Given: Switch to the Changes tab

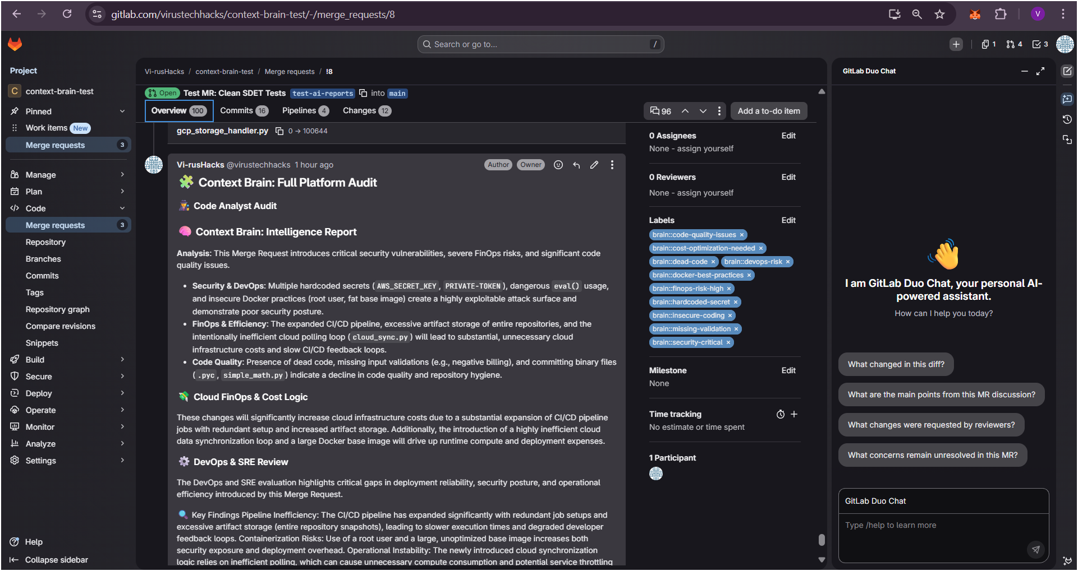Looking at the screenshot, I should click(367, 110).
